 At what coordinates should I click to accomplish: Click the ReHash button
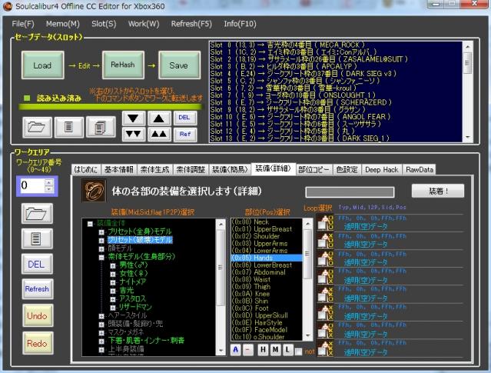tap(122, 65)
